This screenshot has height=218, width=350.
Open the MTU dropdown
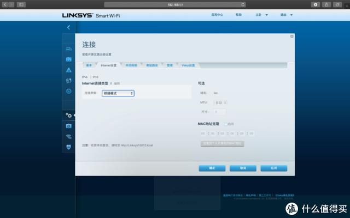pyautogui.click(x=220, y=102)
